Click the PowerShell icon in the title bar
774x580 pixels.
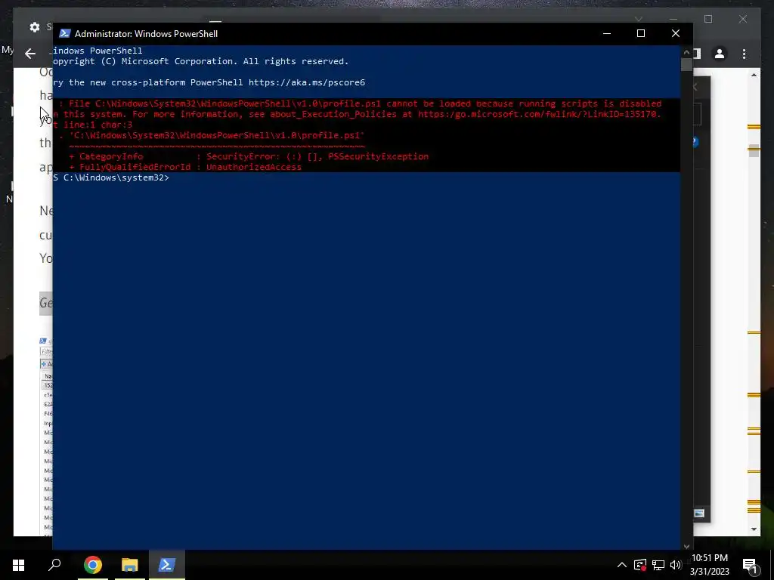(x=65, y=33)
